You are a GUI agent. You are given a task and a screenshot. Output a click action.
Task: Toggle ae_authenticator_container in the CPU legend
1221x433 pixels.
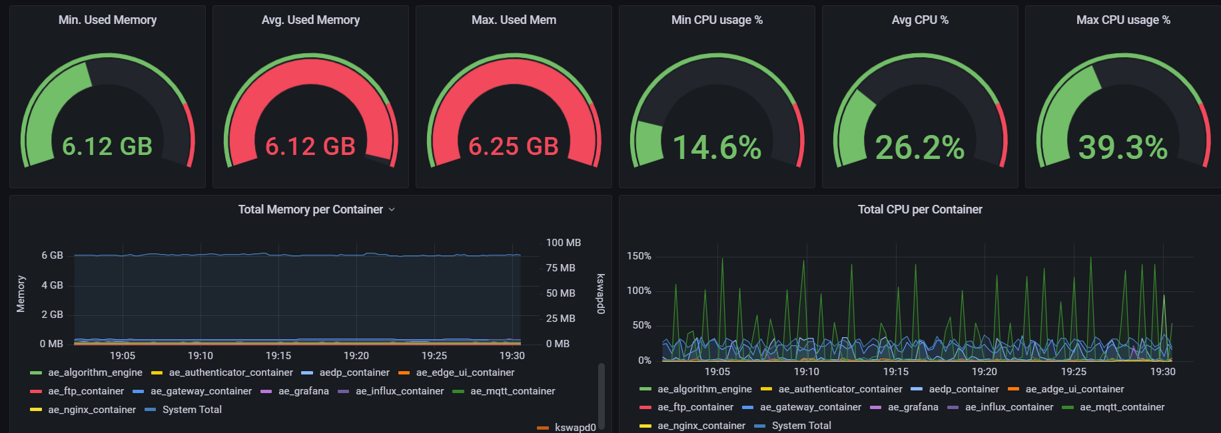[x=840, y=389]
